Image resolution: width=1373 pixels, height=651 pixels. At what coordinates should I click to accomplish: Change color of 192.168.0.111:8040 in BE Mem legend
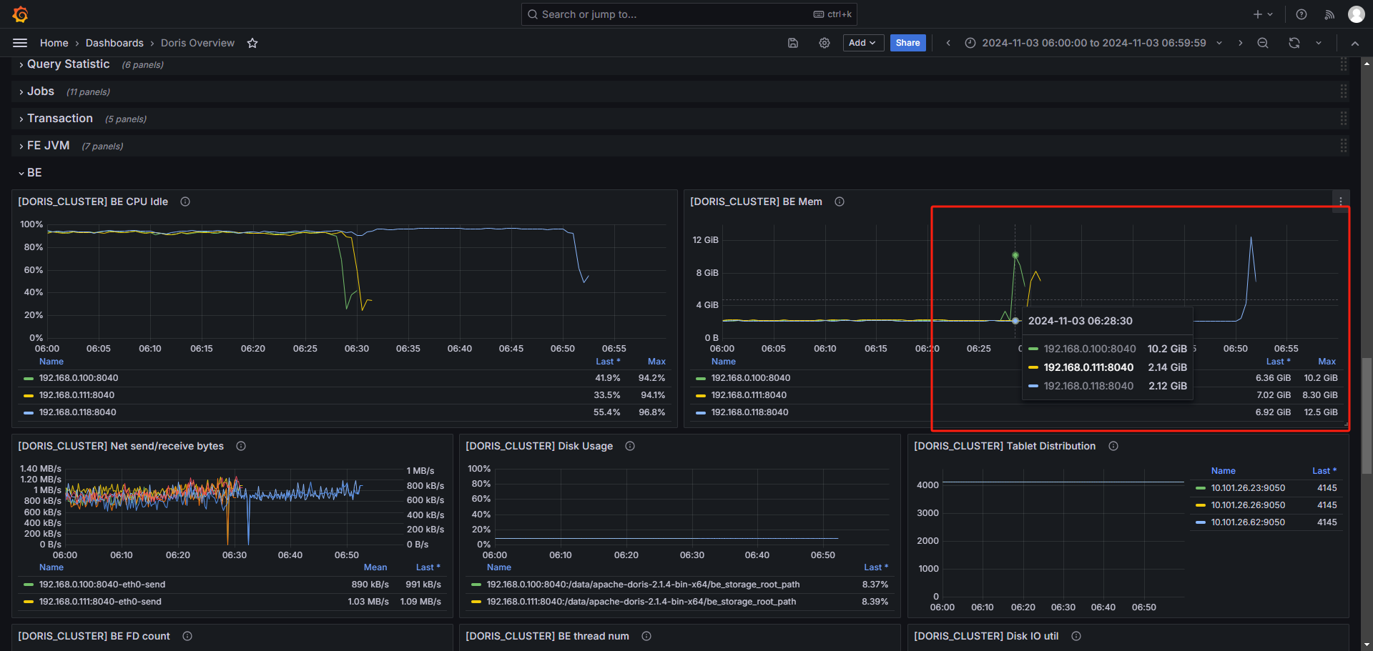(701, 395)
